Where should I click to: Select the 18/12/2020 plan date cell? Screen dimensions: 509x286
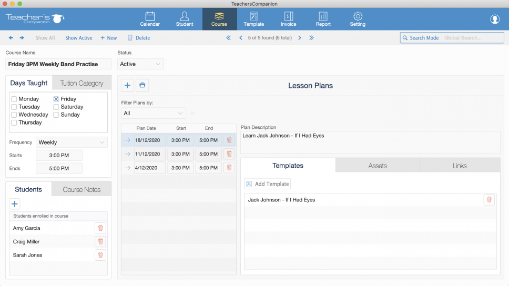(x=150, y=140)
